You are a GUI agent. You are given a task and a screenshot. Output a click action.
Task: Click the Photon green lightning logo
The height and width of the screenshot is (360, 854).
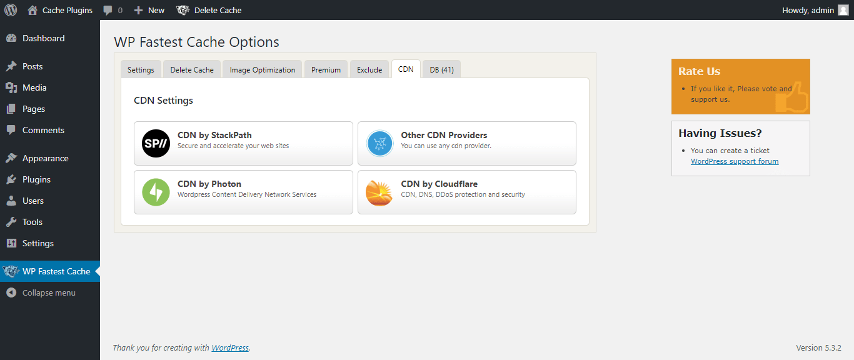click(x=156, y=192)
